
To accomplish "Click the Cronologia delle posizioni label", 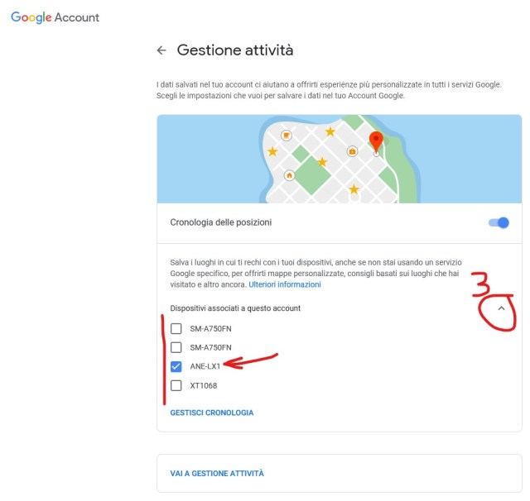I will coord(221,222).
